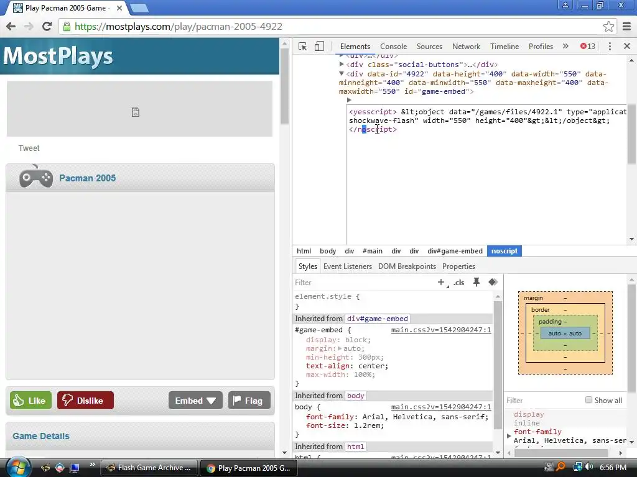Viewport: 637px width, 477px height.
Task: Click the network icon in system tray
Action: [x=577, y=467]
